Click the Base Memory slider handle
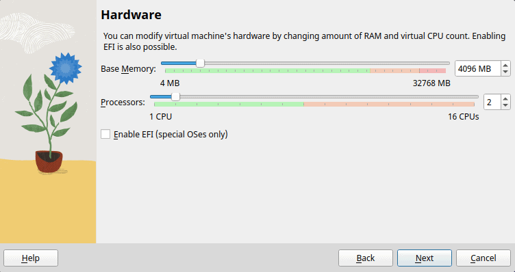Screen dimensions: 515x272 [200, 64]
